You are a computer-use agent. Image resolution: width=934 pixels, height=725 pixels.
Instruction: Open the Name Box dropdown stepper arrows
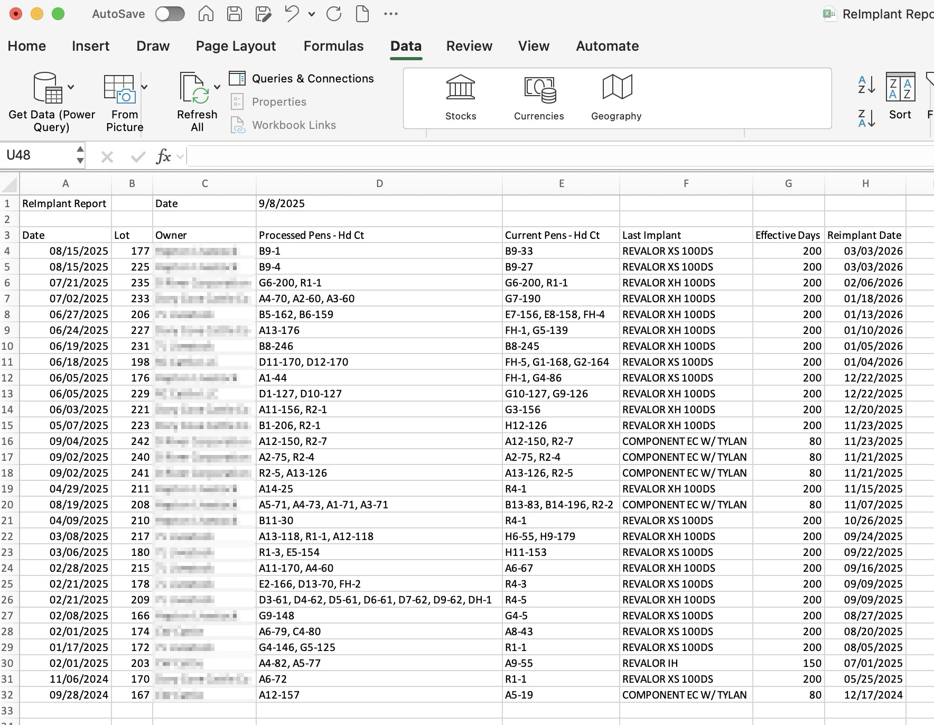pos(80,155)
